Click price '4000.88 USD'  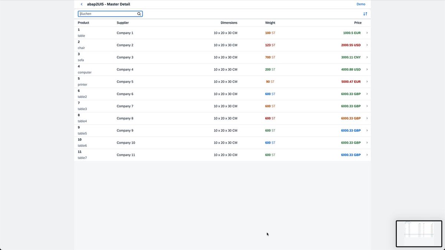tap(351, 70)
